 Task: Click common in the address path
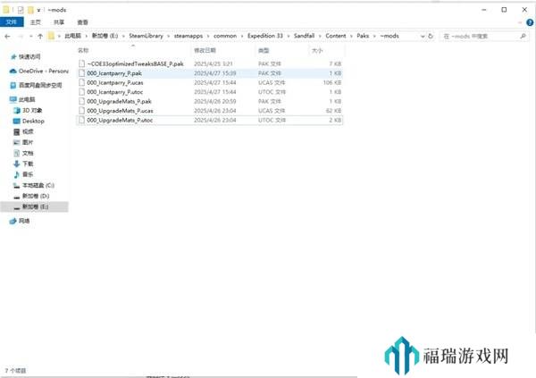(225, 36)
